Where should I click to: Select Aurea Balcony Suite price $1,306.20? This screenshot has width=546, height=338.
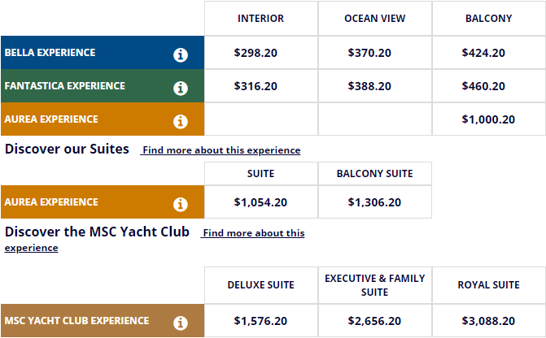point(374,202)
